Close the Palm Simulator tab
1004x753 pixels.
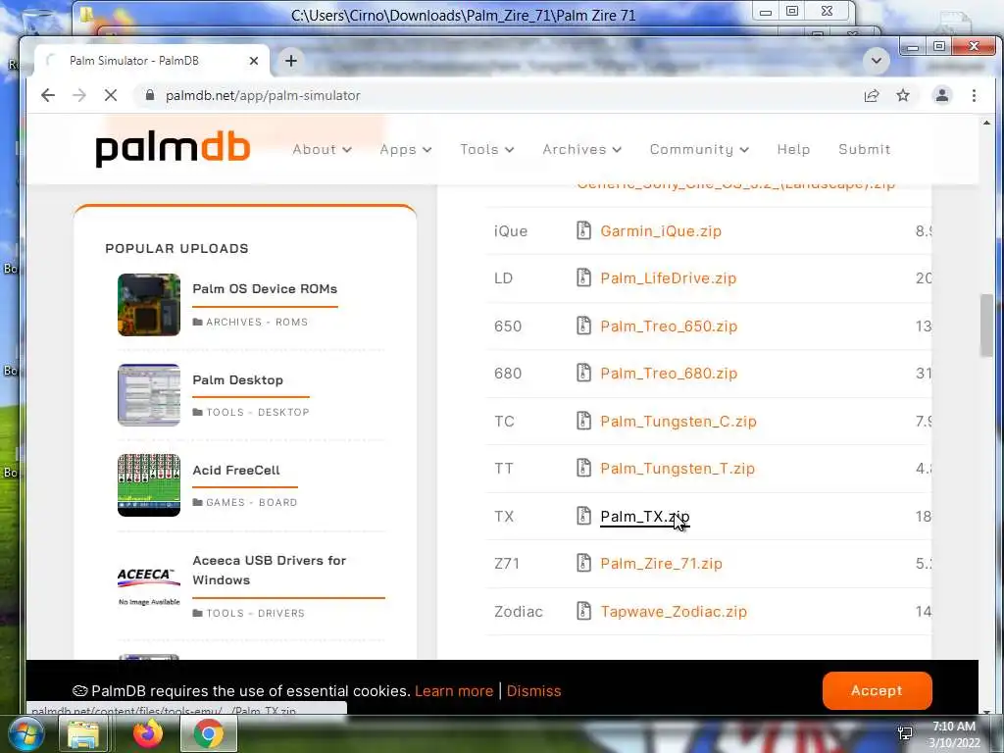(x=254, y=61)
